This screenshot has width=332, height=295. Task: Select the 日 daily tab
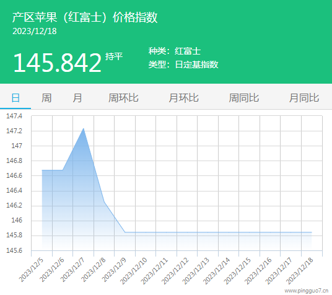[x=15, y=98]
